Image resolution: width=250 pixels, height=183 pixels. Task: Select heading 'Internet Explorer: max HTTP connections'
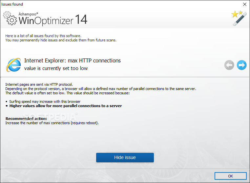[73, 61]
